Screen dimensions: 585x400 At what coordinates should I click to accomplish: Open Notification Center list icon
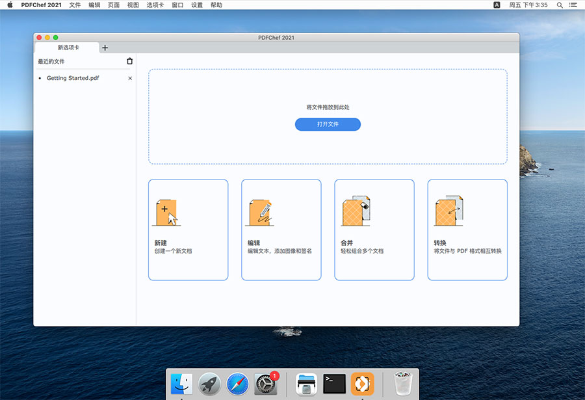pyautogui.click(x=573, y=5)
